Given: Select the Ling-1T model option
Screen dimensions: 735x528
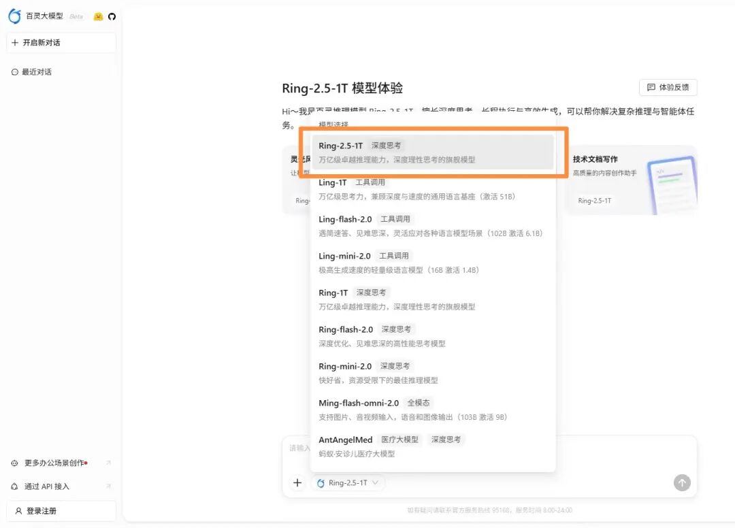Looking at the screenshot, I should (x=433, y=188).
